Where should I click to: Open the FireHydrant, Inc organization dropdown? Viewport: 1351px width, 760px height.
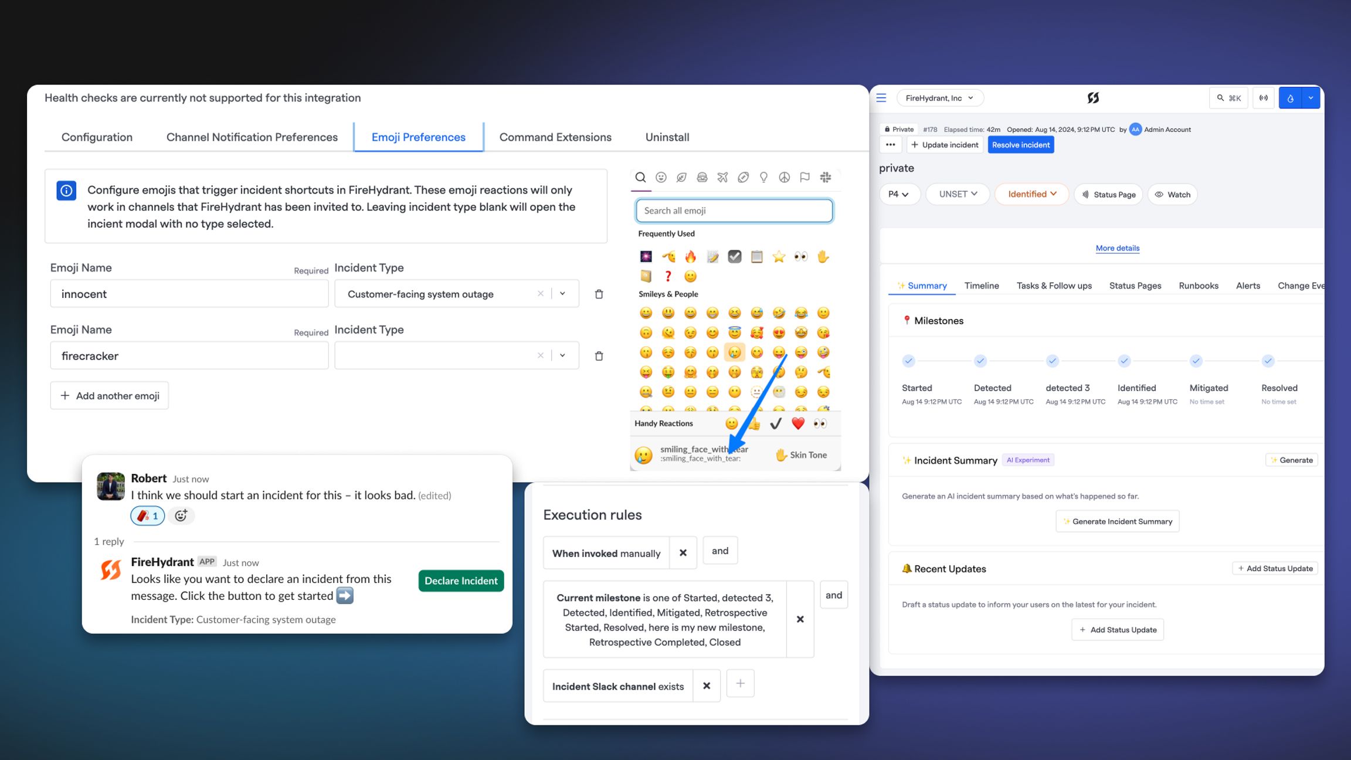tap(939, 98)
